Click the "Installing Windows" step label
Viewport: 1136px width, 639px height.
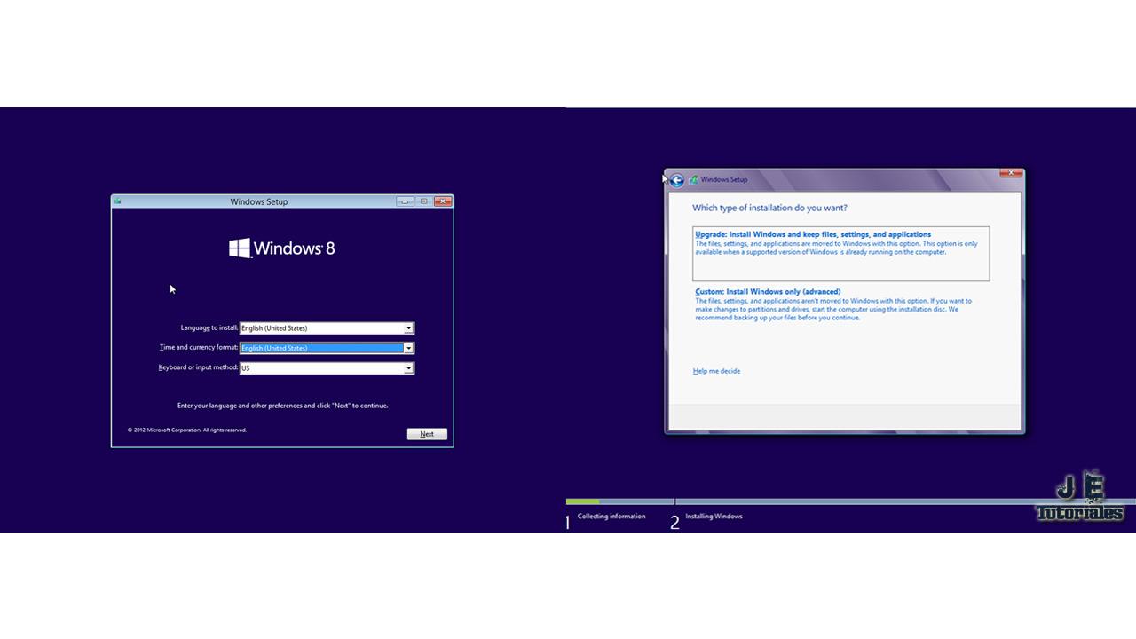[x=714, y=517]
